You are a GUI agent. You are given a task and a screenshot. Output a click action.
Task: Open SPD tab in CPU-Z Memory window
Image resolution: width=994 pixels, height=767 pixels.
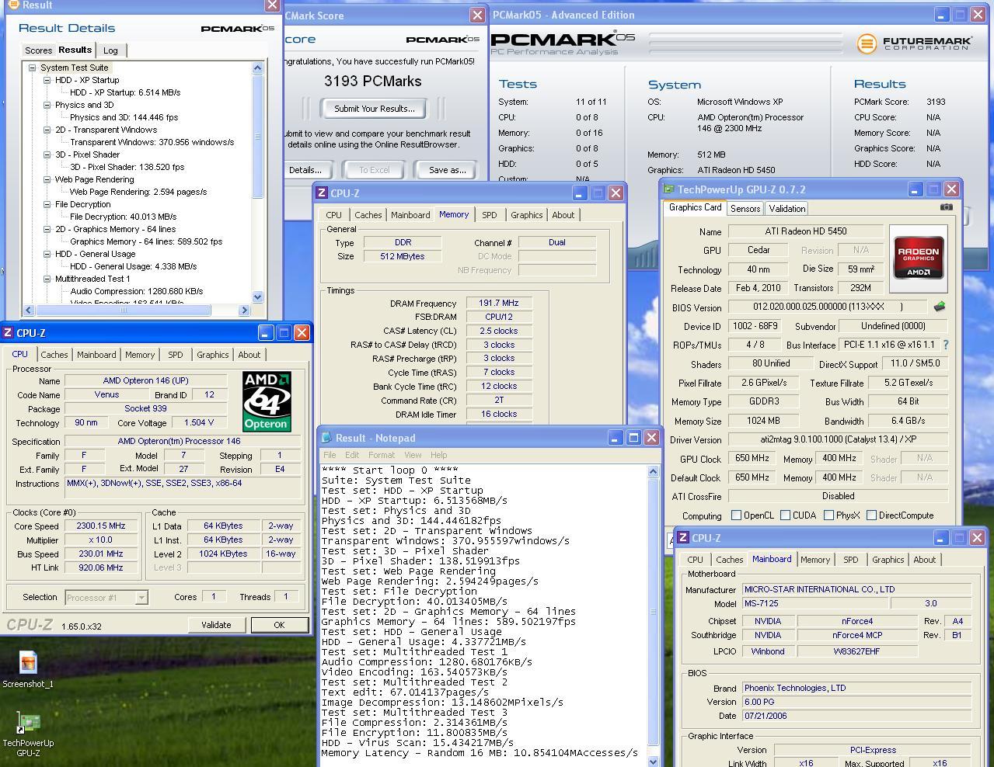click(489, 215)
